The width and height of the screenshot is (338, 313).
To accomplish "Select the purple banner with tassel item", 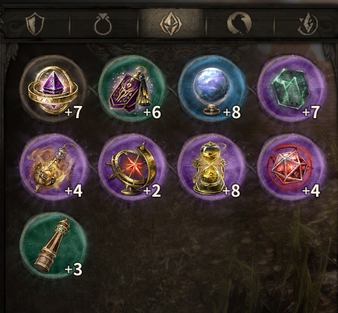I will pos(132,89).
